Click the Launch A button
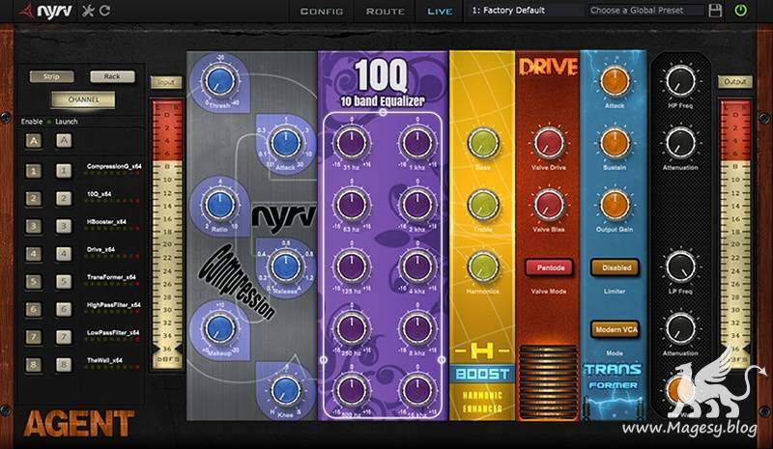The image size is (773, 449). (64, 141)
